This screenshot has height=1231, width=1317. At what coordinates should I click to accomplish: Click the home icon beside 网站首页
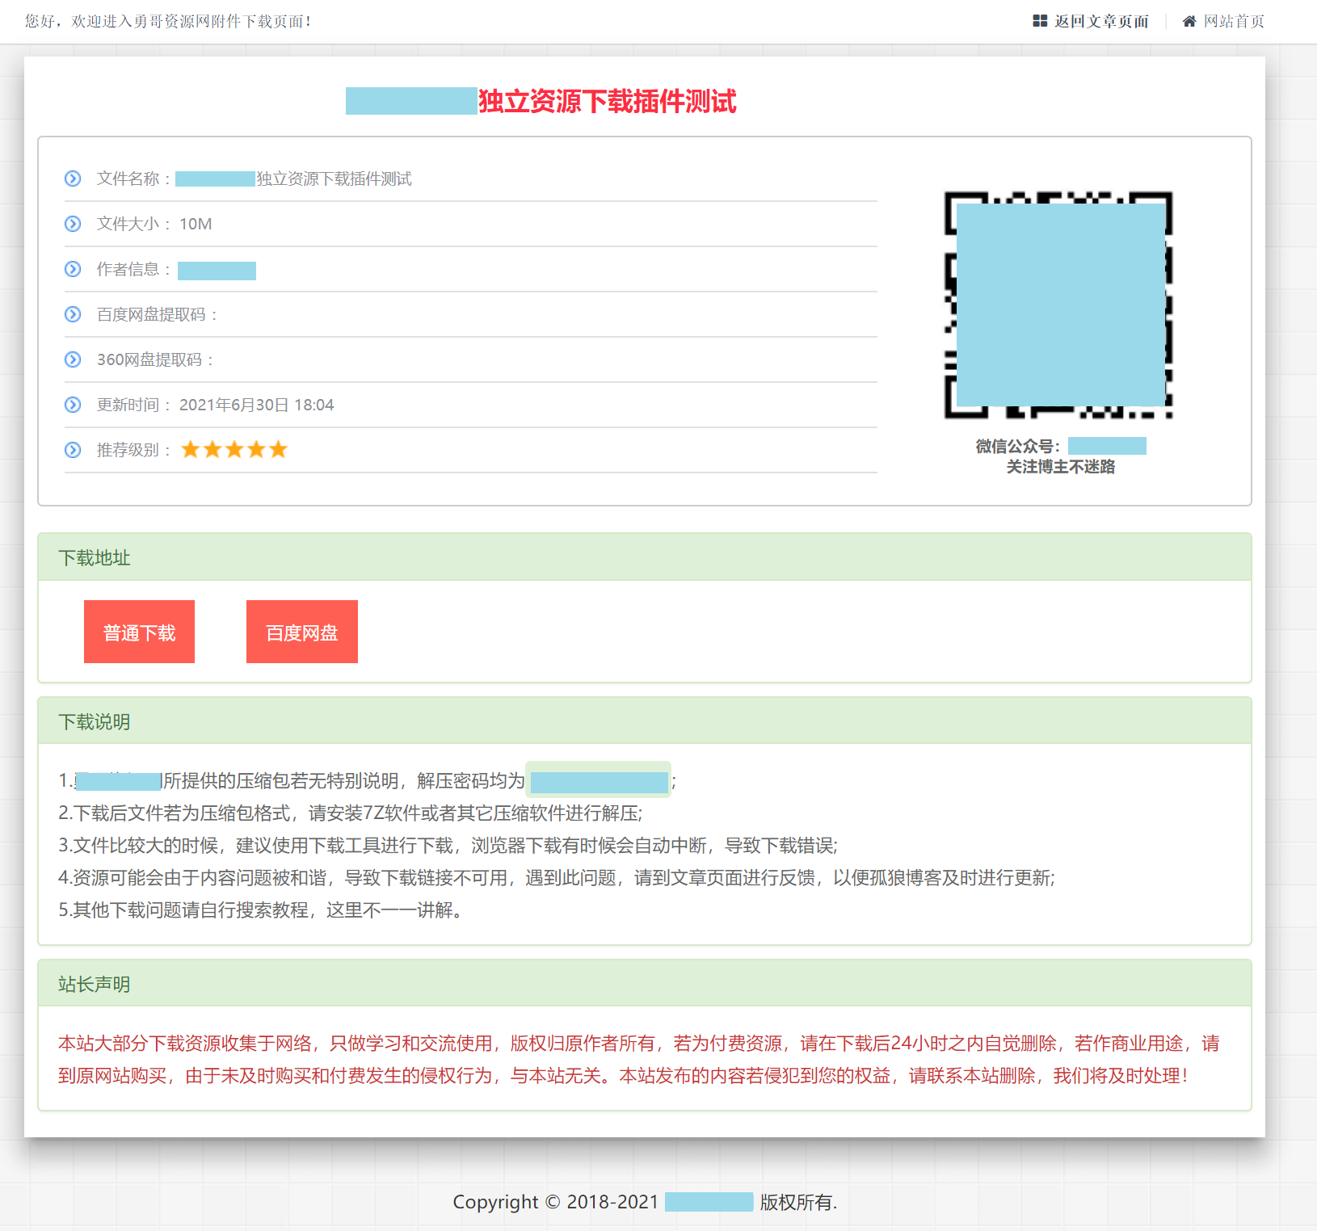coord(1189,21)
